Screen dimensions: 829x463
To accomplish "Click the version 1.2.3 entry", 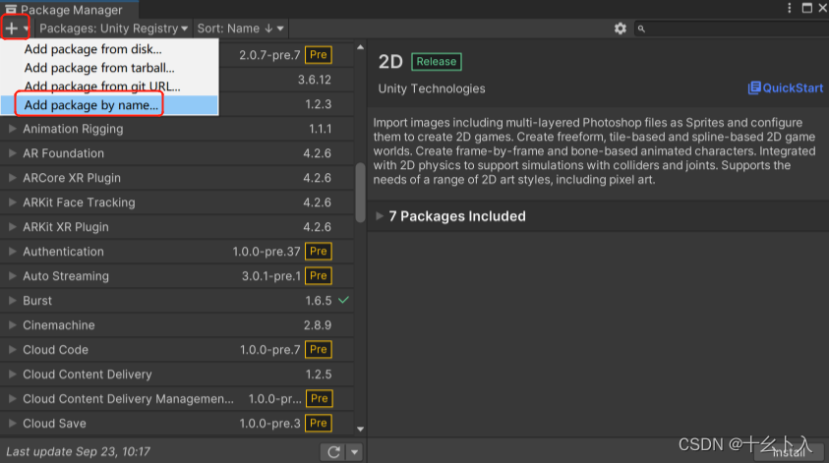I will [x=319, y=104].
